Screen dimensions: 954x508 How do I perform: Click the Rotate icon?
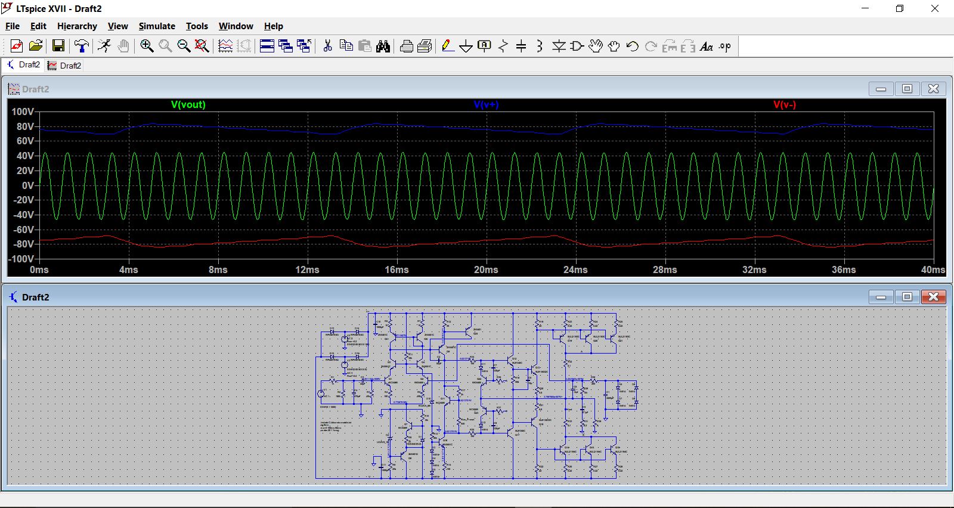(x=670, y=46)
